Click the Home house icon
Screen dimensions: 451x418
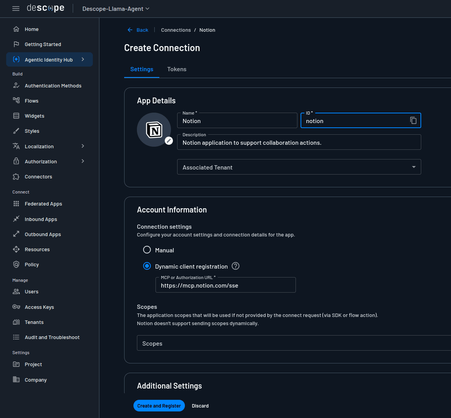point(16,29)
